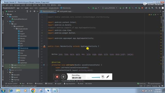The width and height of the screenshot is (165, 93).
Task: Click the class gutter icon beside MainActivity
Action: coord(44,46)
